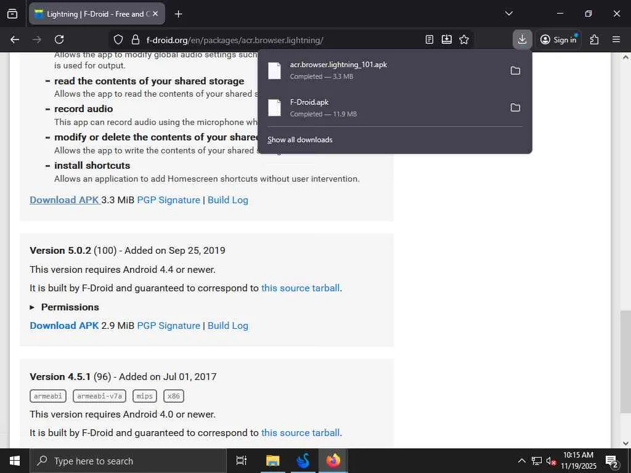Download APK 2.9 MiB link
The width and height of the screenshot is (631, 473).
(64, 325)
